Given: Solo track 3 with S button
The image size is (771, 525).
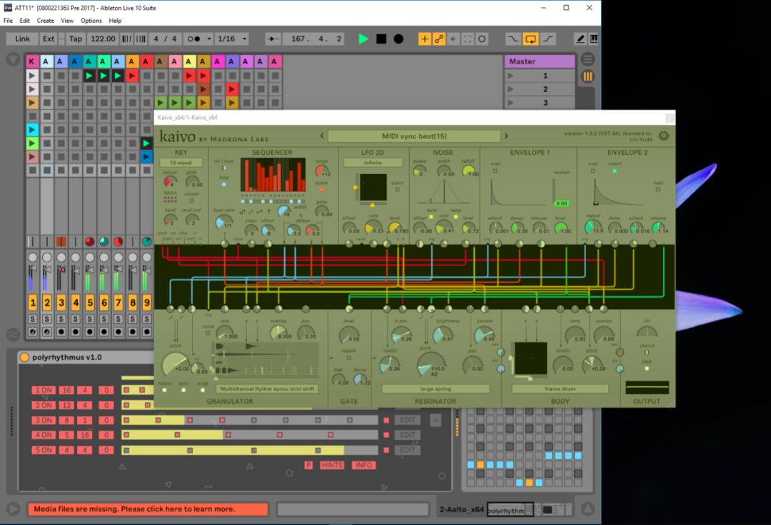Looking at the screenshot, I should (61, 319).
